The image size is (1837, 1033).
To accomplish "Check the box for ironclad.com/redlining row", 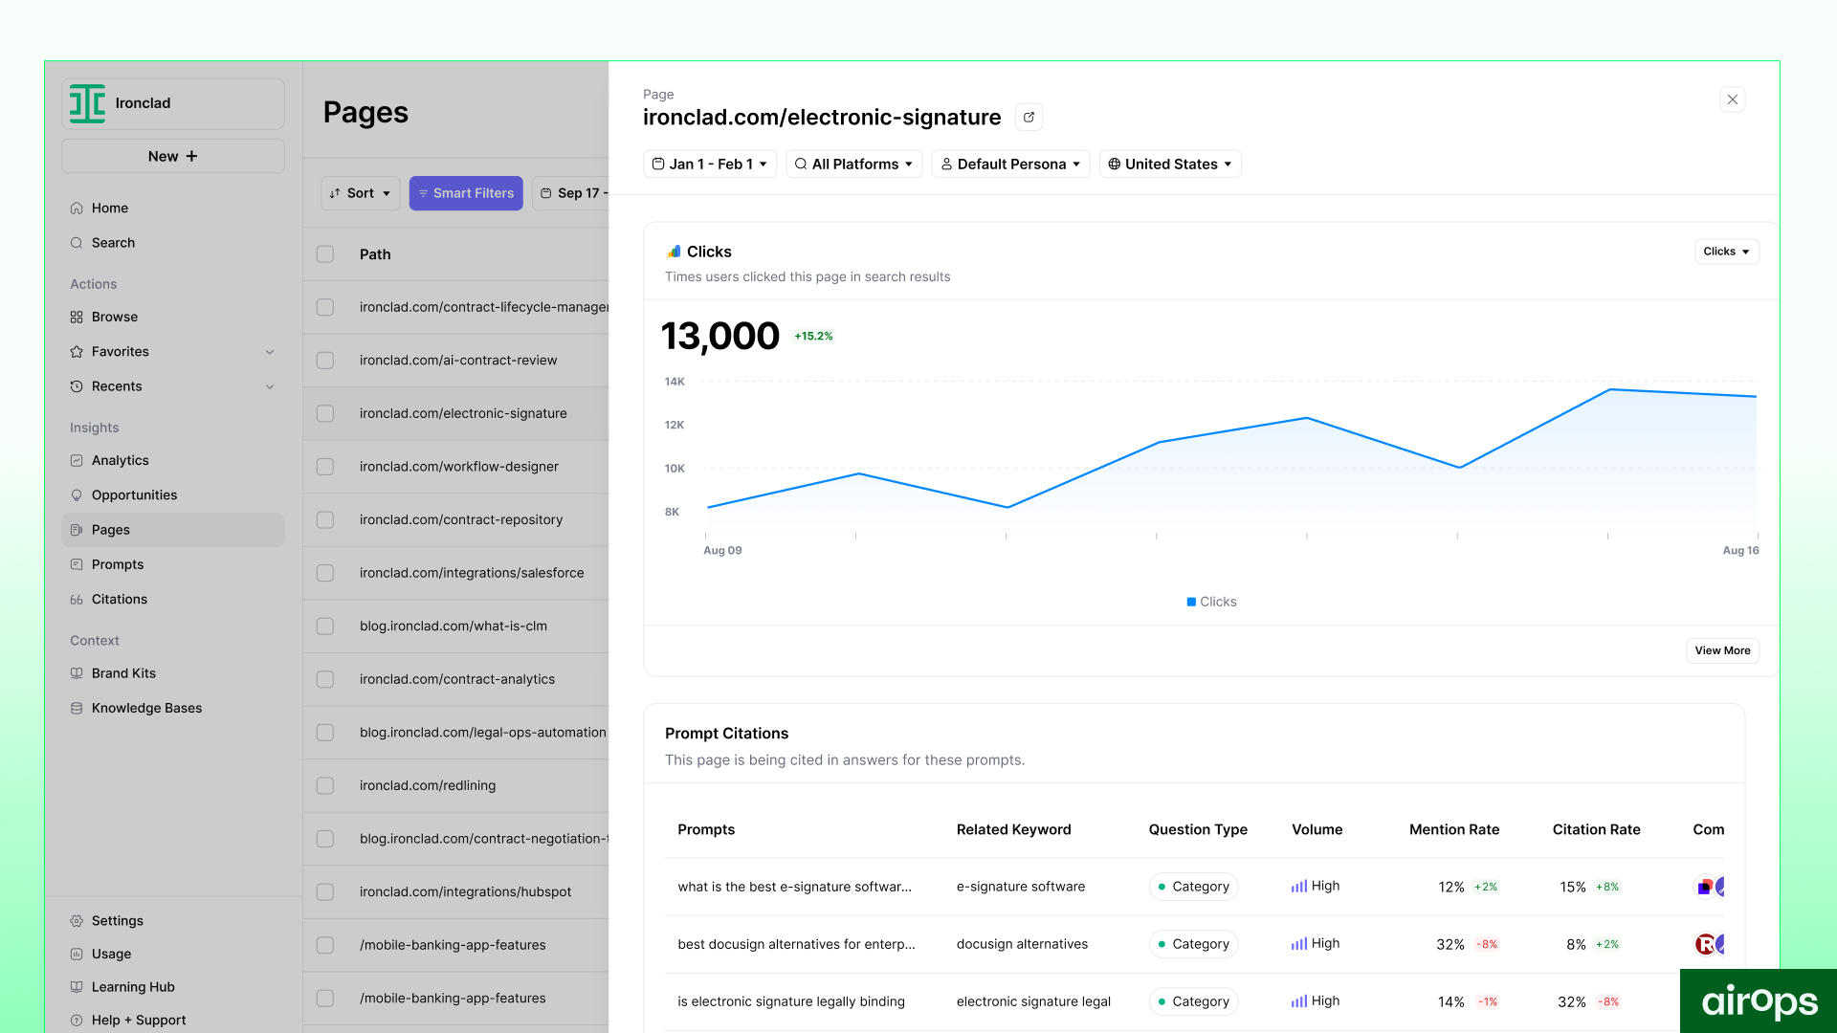I will (325, 786).
